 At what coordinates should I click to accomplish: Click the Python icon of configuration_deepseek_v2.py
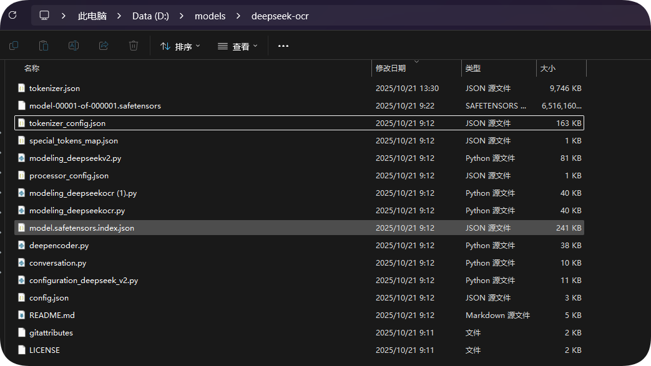(22, 280)
